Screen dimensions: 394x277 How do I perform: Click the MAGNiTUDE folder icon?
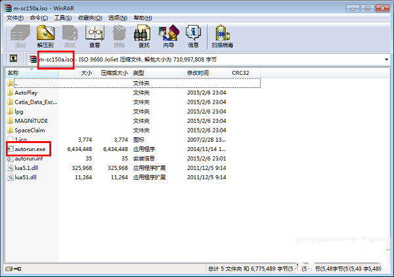click(x=10, y=121)
